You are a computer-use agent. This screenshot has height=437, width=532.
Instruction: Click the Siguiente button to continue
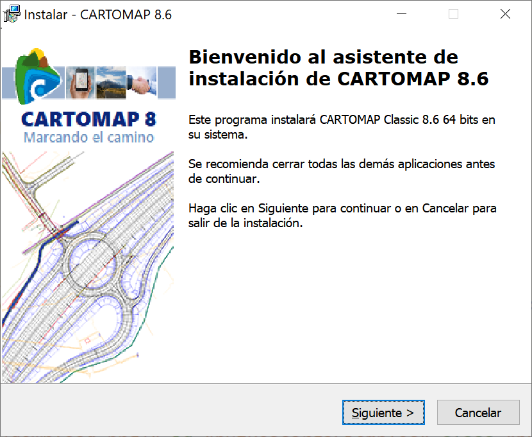[x=383, y=412]
